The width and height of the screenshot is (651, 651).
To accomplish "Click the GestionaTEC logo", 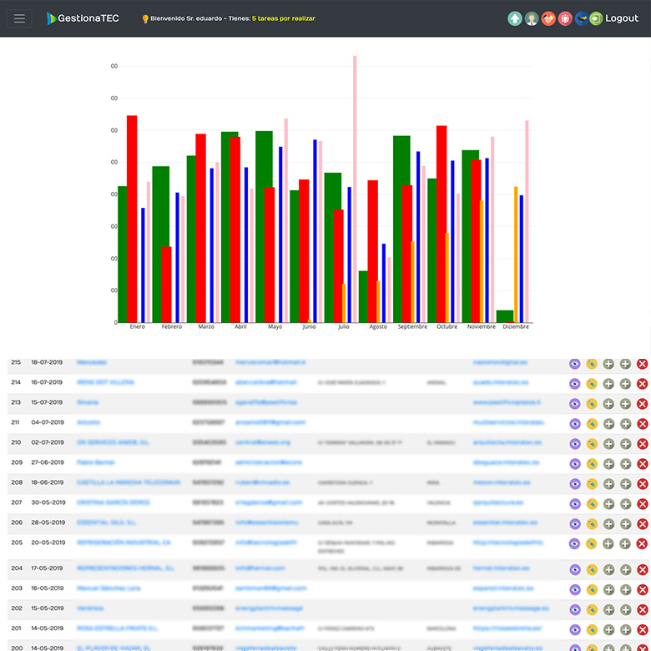I will (83, 18).
